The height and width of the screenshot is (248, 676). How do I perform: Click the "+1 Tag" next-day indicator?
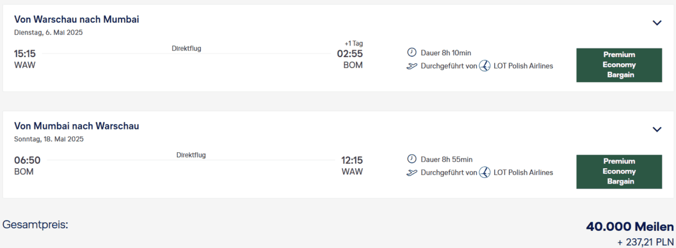353,43
